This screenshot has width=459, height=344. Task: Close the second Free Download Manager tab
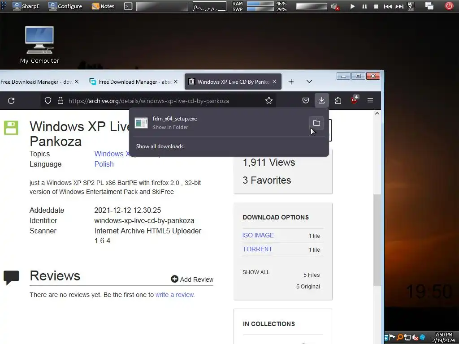click(x=176, y=82)
